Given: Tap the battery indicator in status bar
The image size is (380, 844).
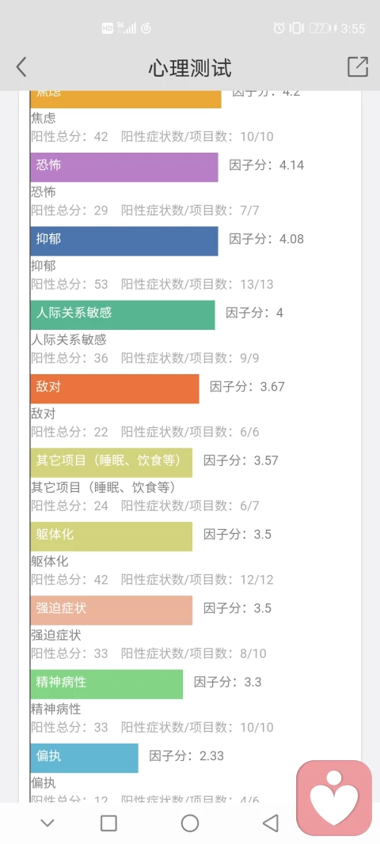Looking at the screenshot, I should (320, 28).
